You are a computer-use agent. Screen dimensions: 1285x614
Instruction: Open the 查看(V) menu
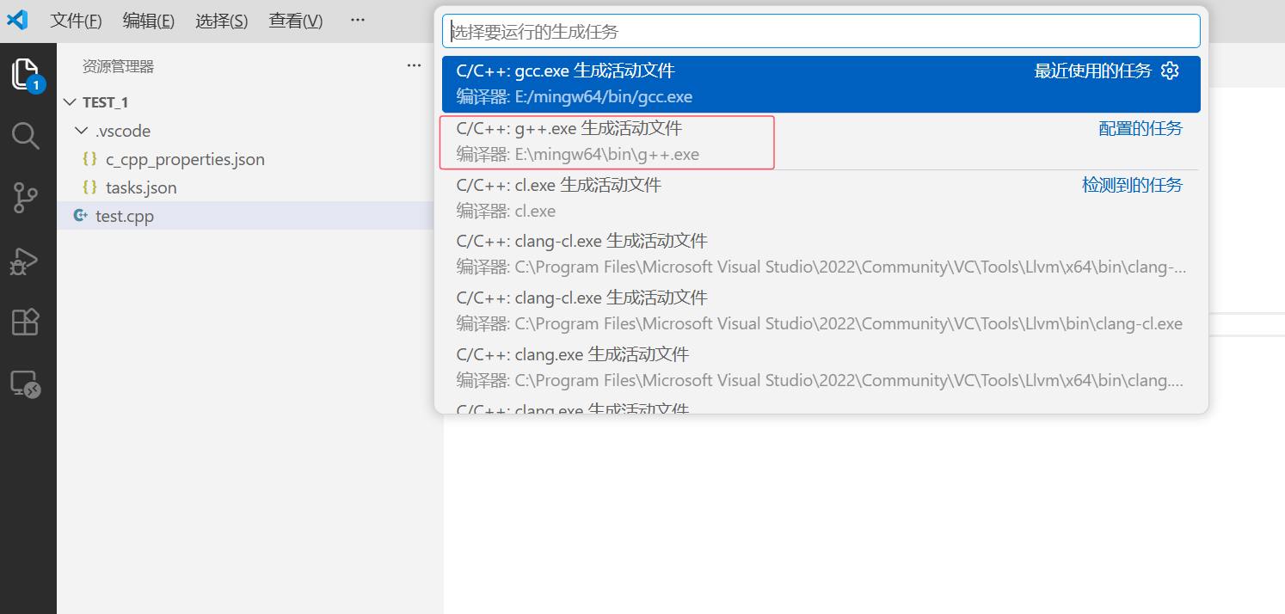pyautogui.click(x=296, y=21)
